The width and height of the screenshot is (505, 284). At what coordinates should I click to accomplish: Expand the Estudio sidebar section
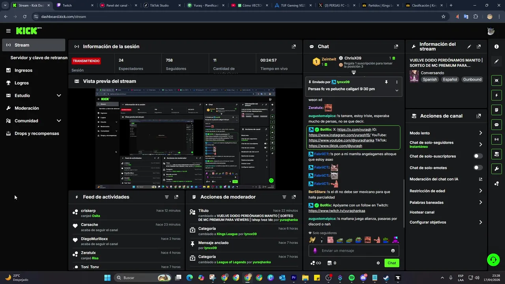point(59,95)
